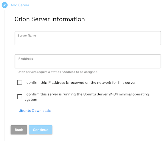Click the Back button

pos(19,130)
